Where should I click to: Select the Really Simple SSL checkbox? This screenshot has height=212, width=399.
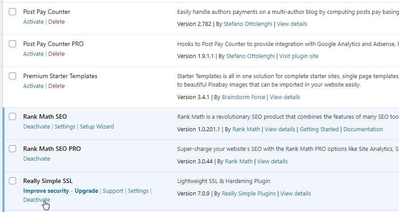point(13,181)
